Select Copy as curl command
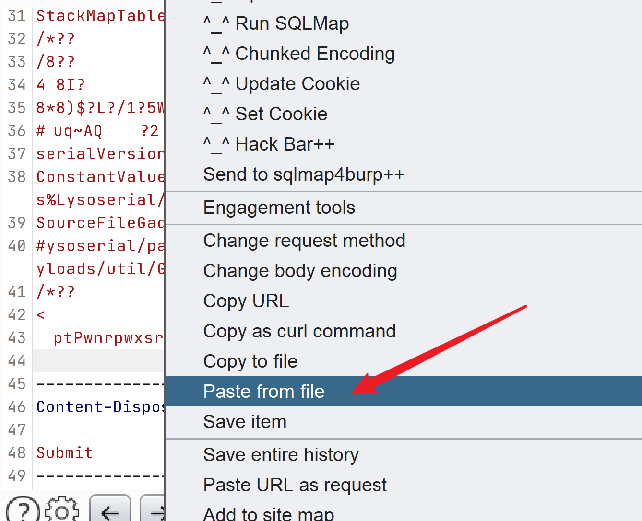This screenshot has width=642, height=521. 299,331
